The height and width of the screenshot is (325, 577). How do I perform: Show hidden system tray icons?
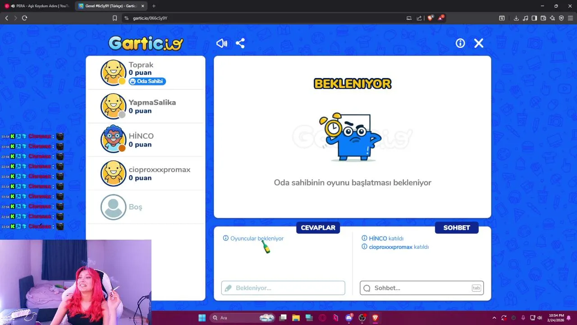[x=494, y=318]
